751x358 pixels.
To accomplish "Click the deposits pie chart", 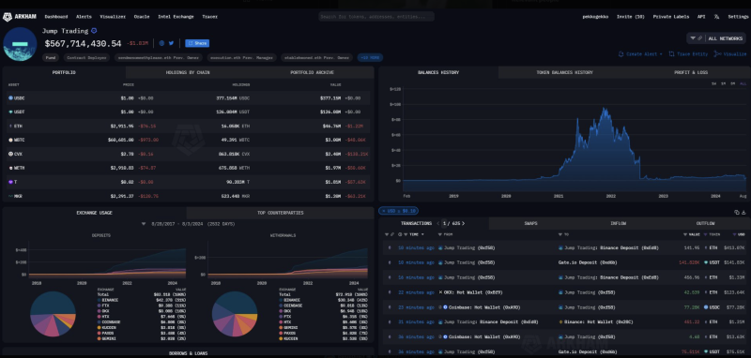I will 53,314.
